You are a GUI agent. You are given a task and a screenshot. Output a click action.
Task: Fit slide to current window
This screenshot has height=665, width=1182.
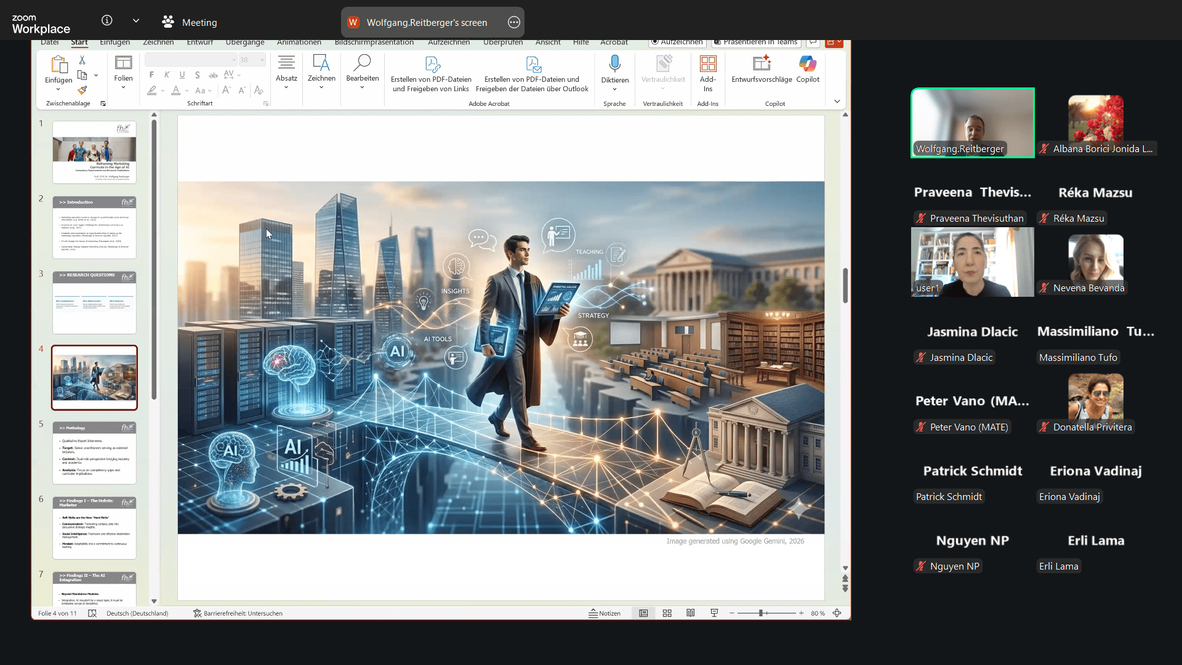click(x=837, y=613)
